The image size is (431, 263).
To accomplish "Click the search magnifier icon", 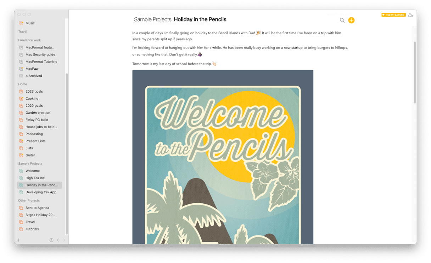I will (x=342, y=20).
